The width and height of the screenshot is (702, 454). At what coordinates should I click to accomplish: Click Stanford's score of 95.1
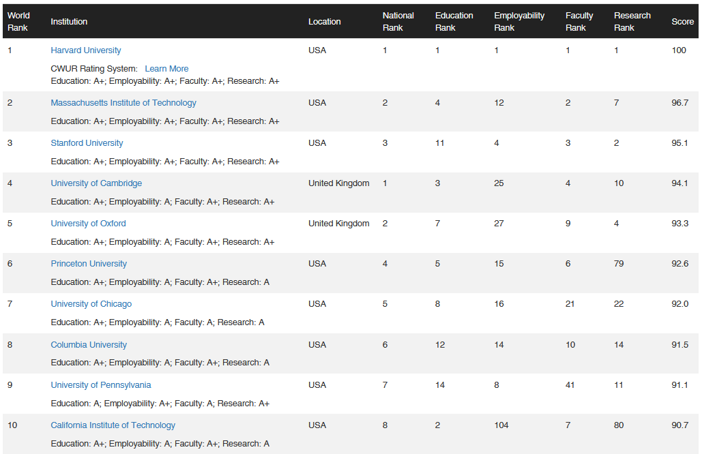pos(679,142)
